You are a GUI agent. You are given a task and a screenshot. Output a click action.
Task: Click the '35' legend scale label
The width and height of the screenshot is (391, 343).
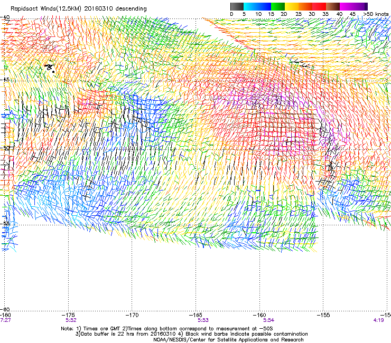pos(325,14)
